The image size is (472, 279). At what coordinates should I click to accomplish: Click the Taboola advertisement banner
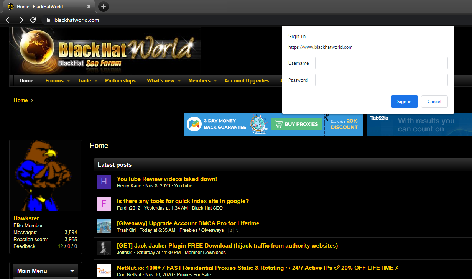[419, 124]
